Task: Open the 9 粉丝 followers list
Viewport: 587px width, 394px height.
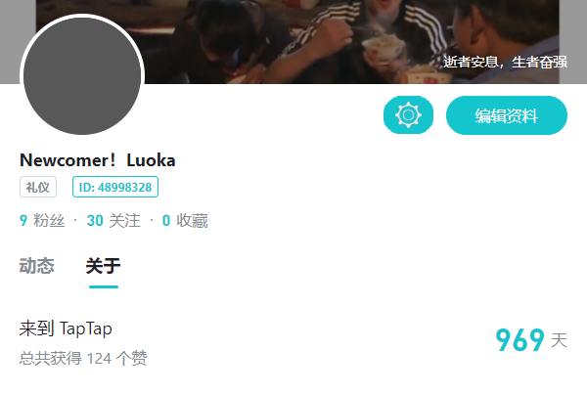Action: click(42, 220)
